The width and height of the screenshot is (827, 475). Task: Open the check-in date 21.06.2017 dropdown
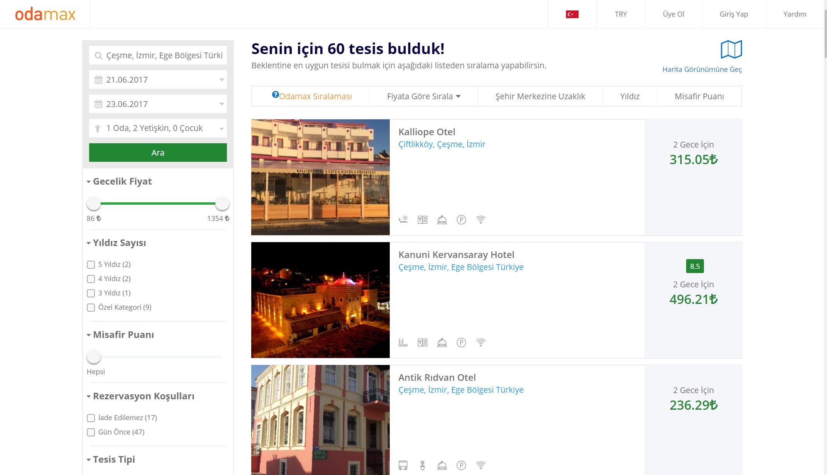158,80
